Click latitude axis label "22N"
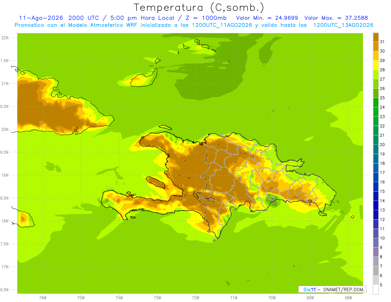The image size is (391, 302). point(6,37)
